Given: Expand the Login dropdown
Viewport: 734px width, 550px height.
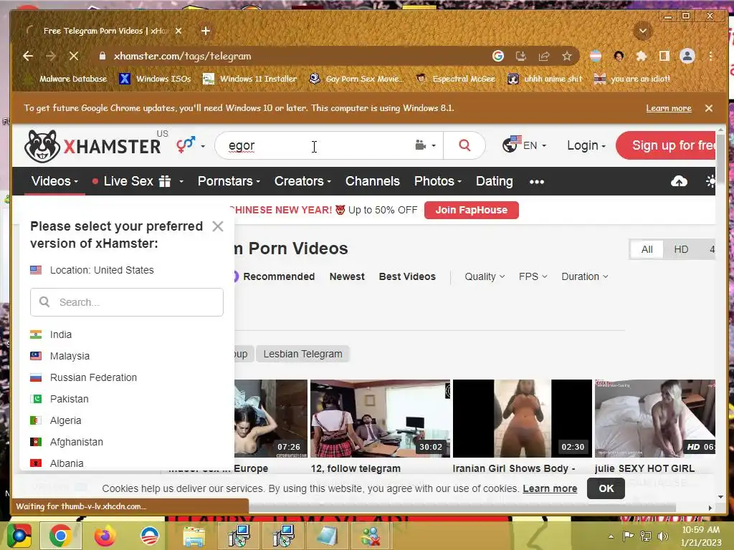Looking at the screenshot, I should (586, 145).
